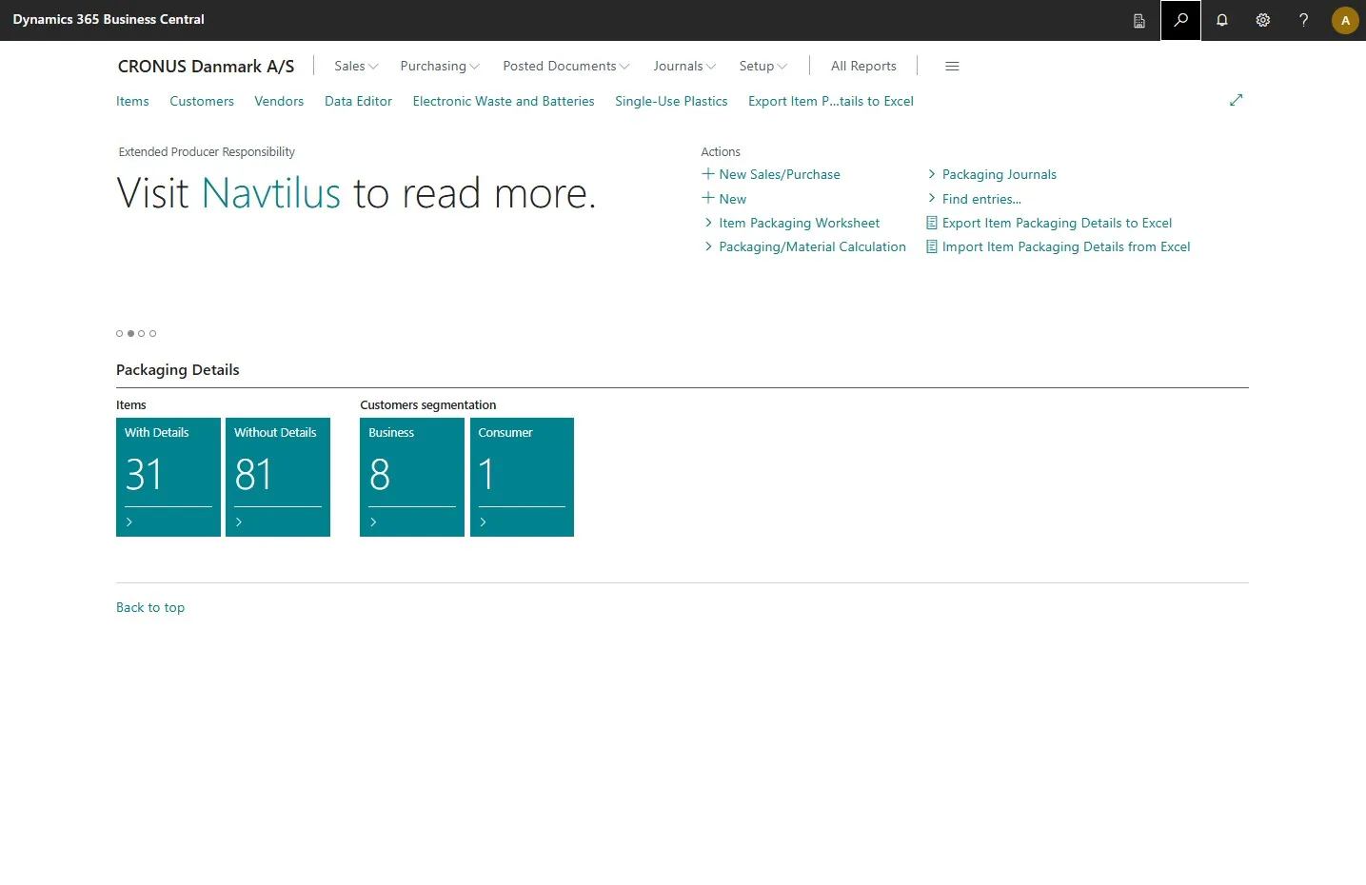Screen dimensions: 1366x885
Task: Open Single-Use Plastics
Action: click(x=671, y=101)
